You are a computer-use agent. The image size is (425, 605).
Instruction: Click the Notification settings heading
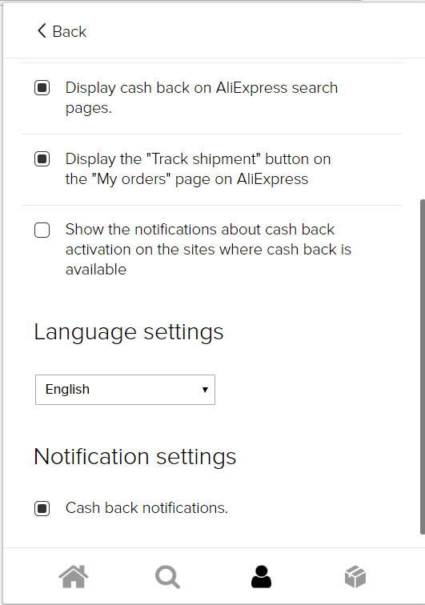coord(134,457)
